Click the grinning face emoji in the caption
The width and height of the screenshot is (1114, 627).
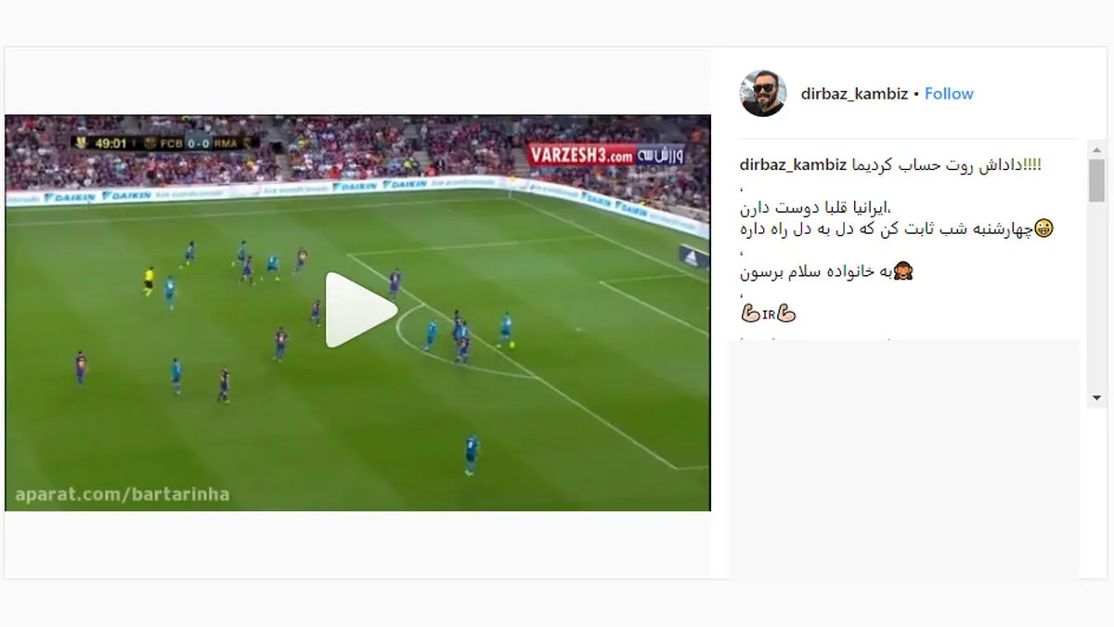[x=1044, y=229]
